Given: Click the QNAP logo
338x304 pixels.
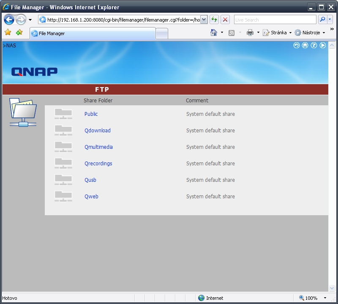Looking at the screenshot, I should click(35, 71).
